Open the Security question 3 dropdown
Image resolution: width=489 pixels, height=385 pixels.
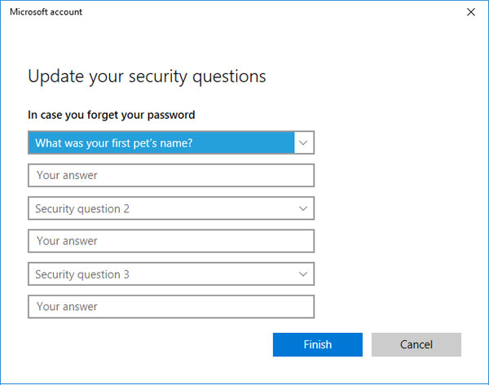click(x=171, y=274)
